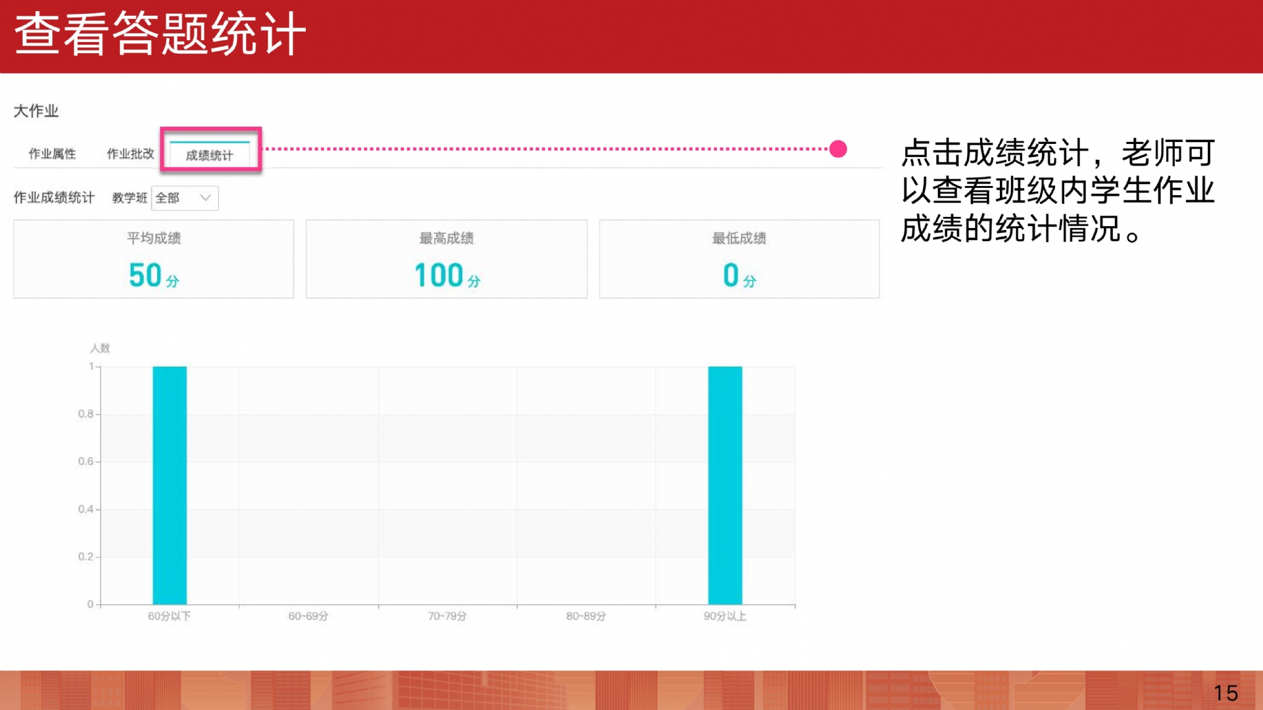Click the 70~79分 axis label
This screenshot has width=1263, height=710.
point(447,616)
